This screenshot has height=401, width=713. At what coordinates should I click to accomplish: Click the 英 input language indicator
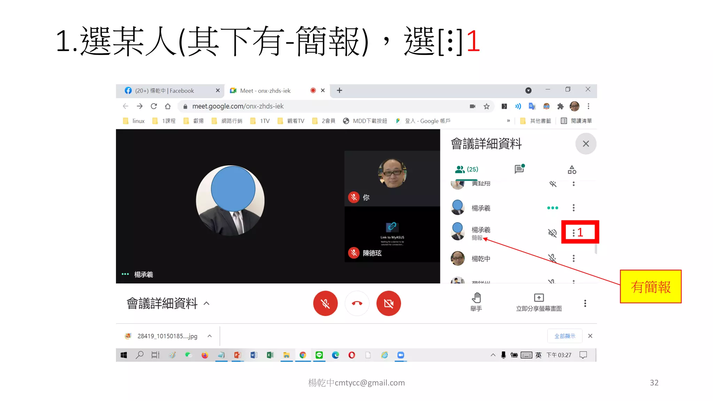(539, 355)
